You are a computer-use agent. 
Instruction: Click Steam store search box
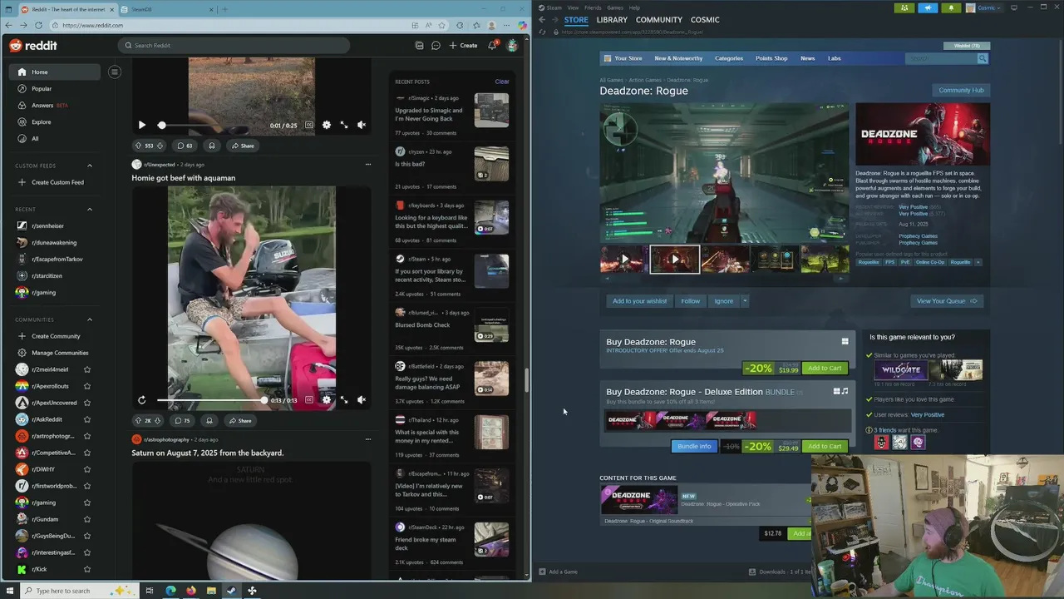click(941, 58)
